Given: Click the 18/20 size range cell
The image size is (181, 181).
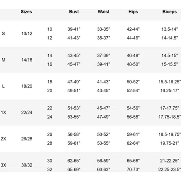Looking at the screenshot, I should click(27, 86).
